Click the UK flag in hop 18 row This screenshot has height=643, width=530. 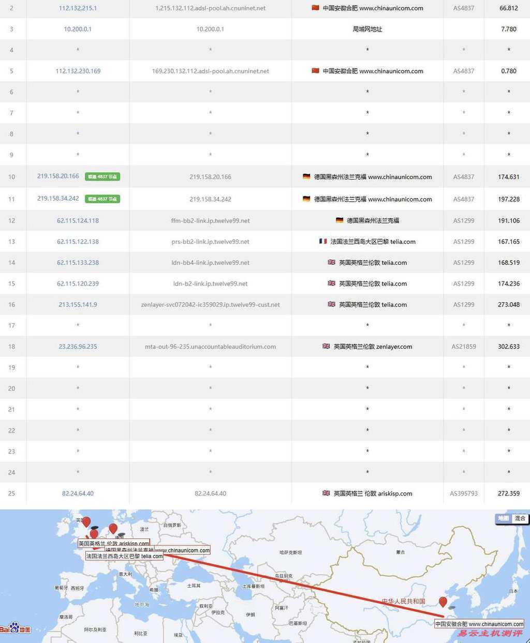coord(326,347)
